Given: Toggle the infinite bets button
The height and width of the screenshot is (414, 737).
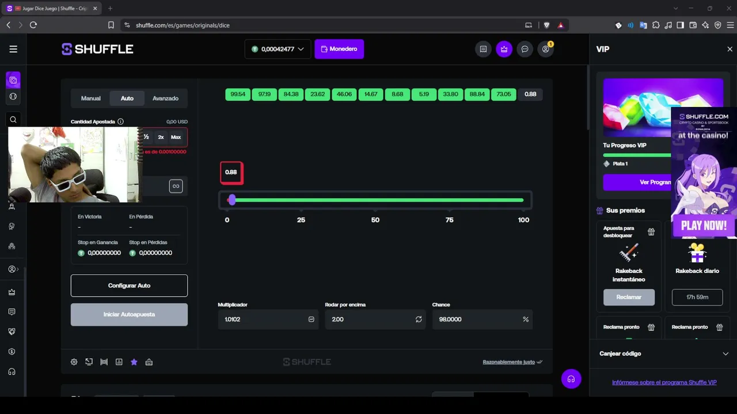Looking at the screenshot, I should click(176, 186).
